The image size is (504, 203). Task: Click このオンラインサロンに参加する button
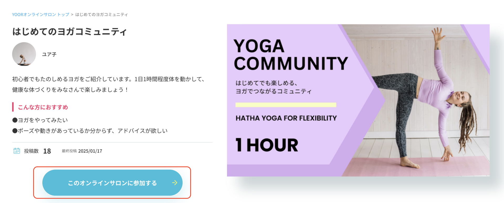click(x=112, y=183)
